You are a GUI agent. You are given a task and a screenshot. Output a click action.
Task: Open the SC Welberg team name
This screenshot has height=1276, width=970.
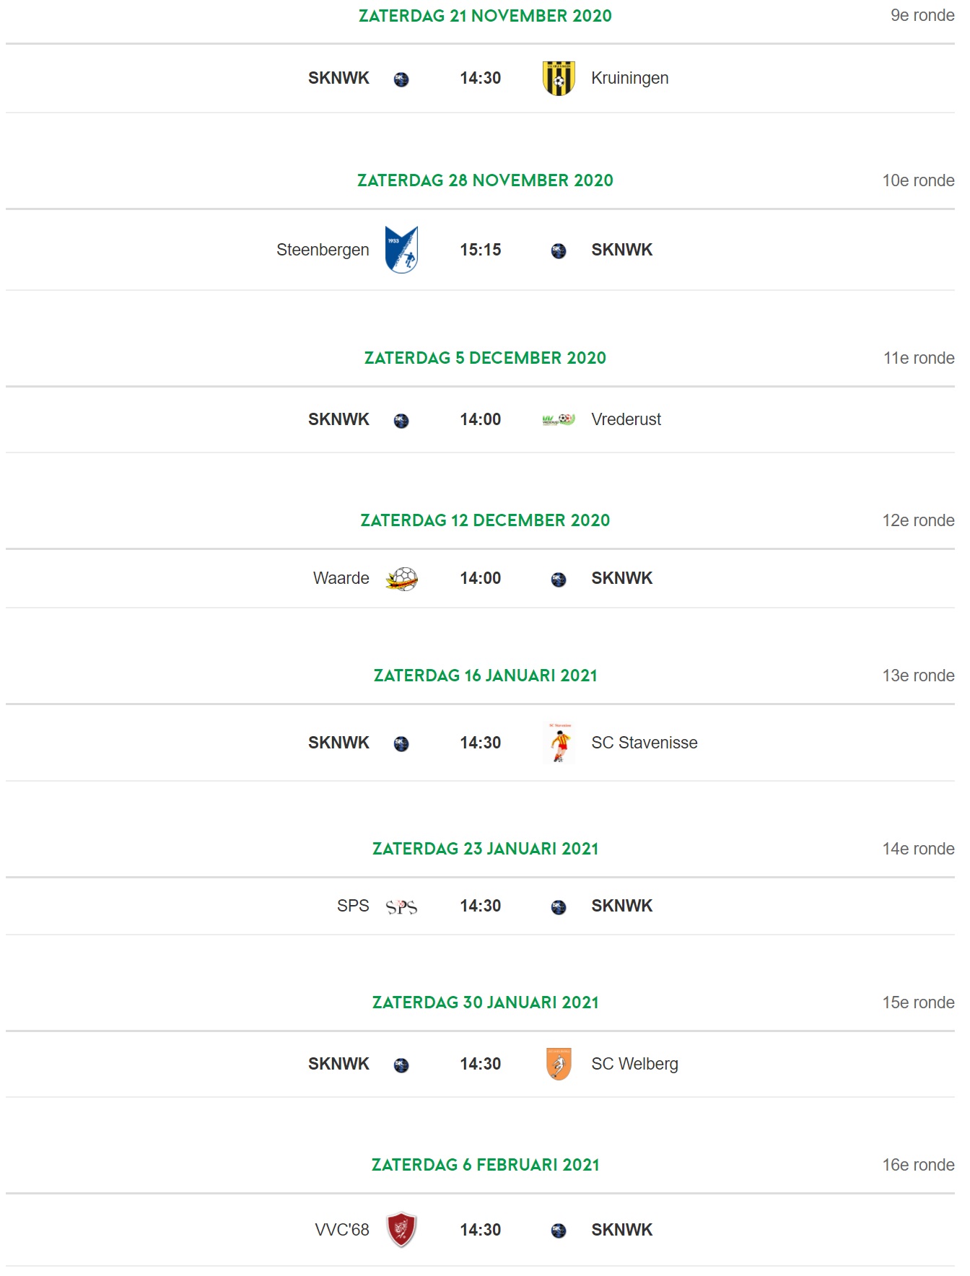[x=634, y=1064]
